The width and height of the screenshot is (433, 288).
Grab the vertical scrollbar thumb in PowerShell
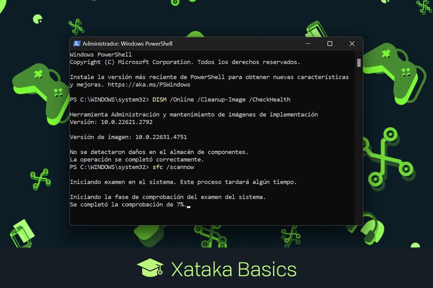click(x=359, y=63)
